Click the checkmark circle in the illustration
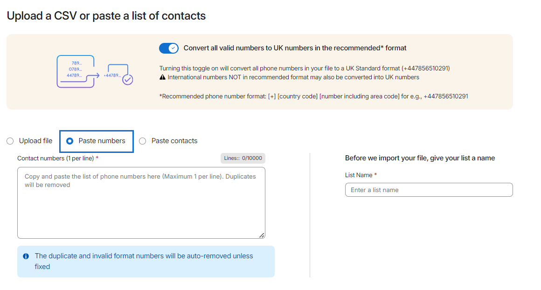This screenshot has height=290, width=541. click(127, 80)
